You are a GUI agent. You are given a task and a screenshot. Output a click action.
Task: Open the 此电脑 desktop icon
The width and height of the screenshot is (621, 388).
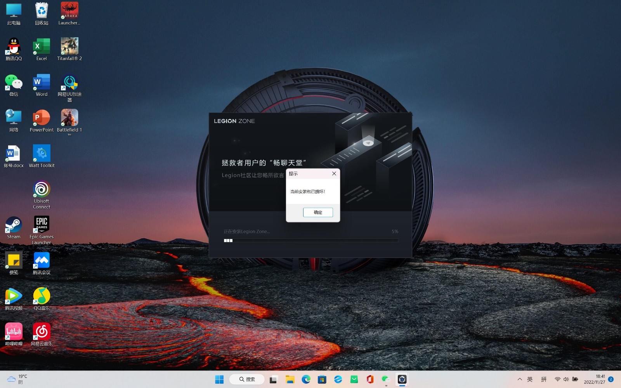point(14,14)
